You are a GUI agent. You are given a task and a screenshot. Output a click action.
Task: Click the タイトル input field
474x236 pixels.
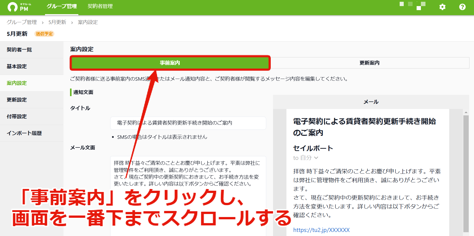188,123
